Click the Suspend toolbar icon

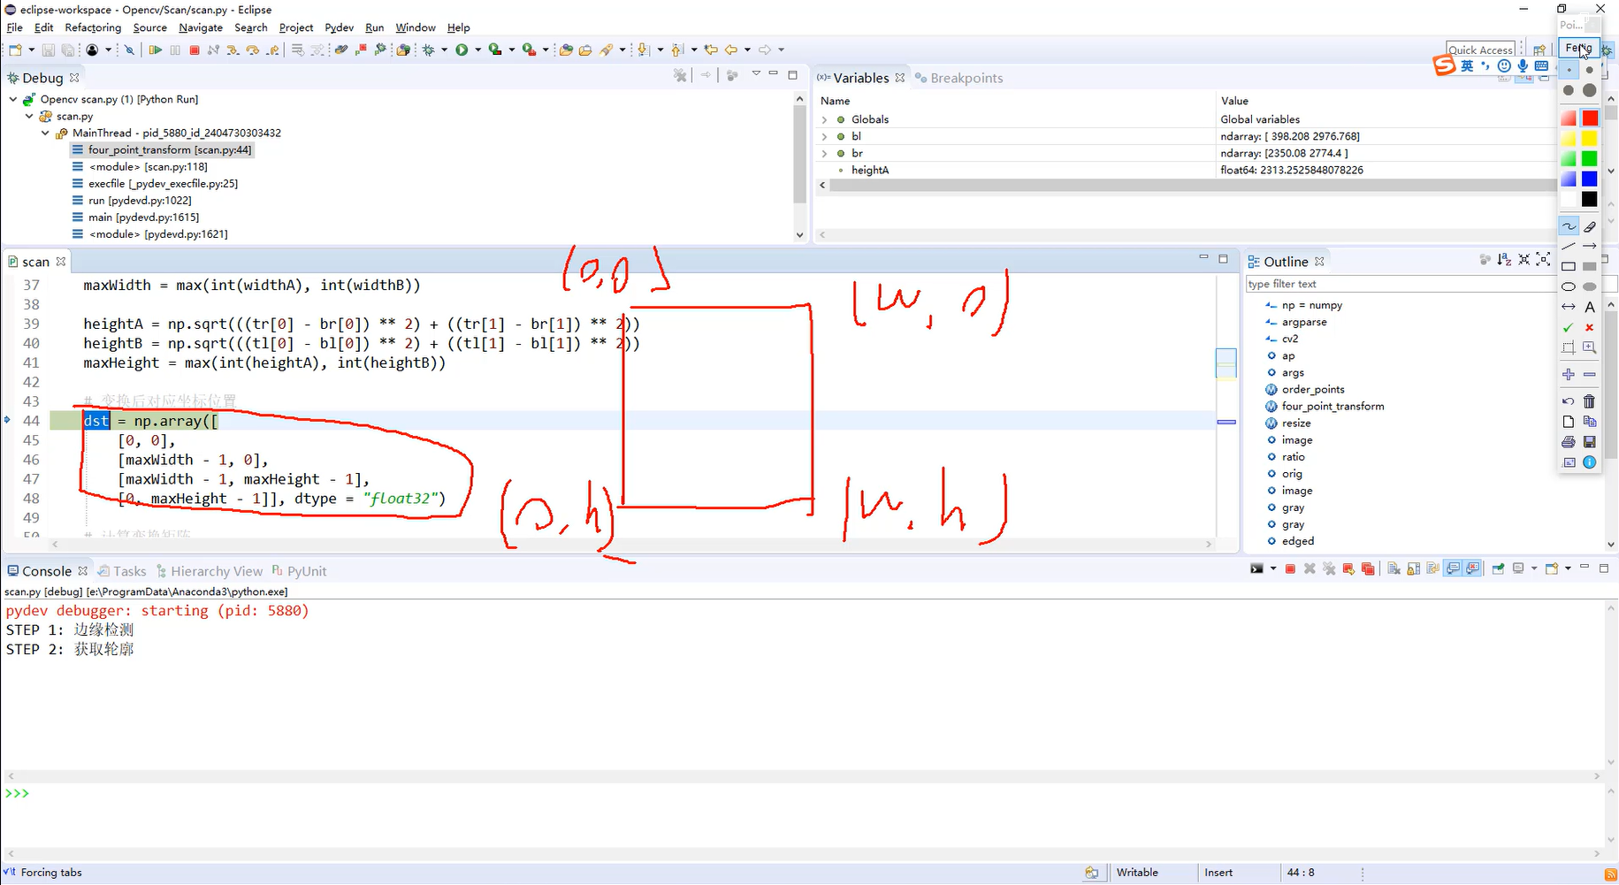[175, 50]
